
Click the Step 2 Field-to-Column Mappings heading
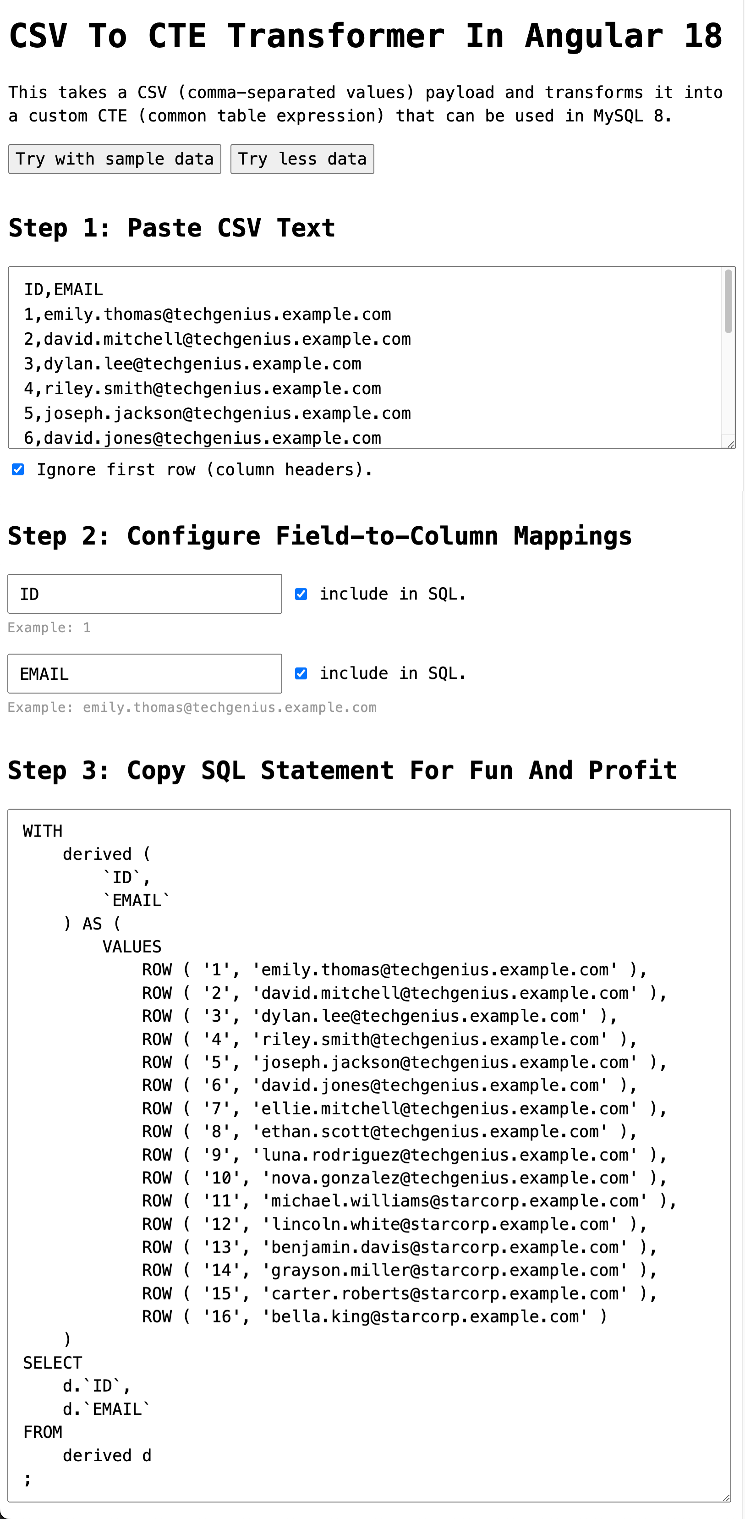pos(319,535)
